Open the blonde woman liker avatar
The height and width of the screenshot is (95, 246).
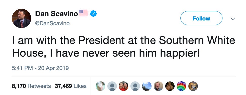pyautogui.click(x=100, y=86)
